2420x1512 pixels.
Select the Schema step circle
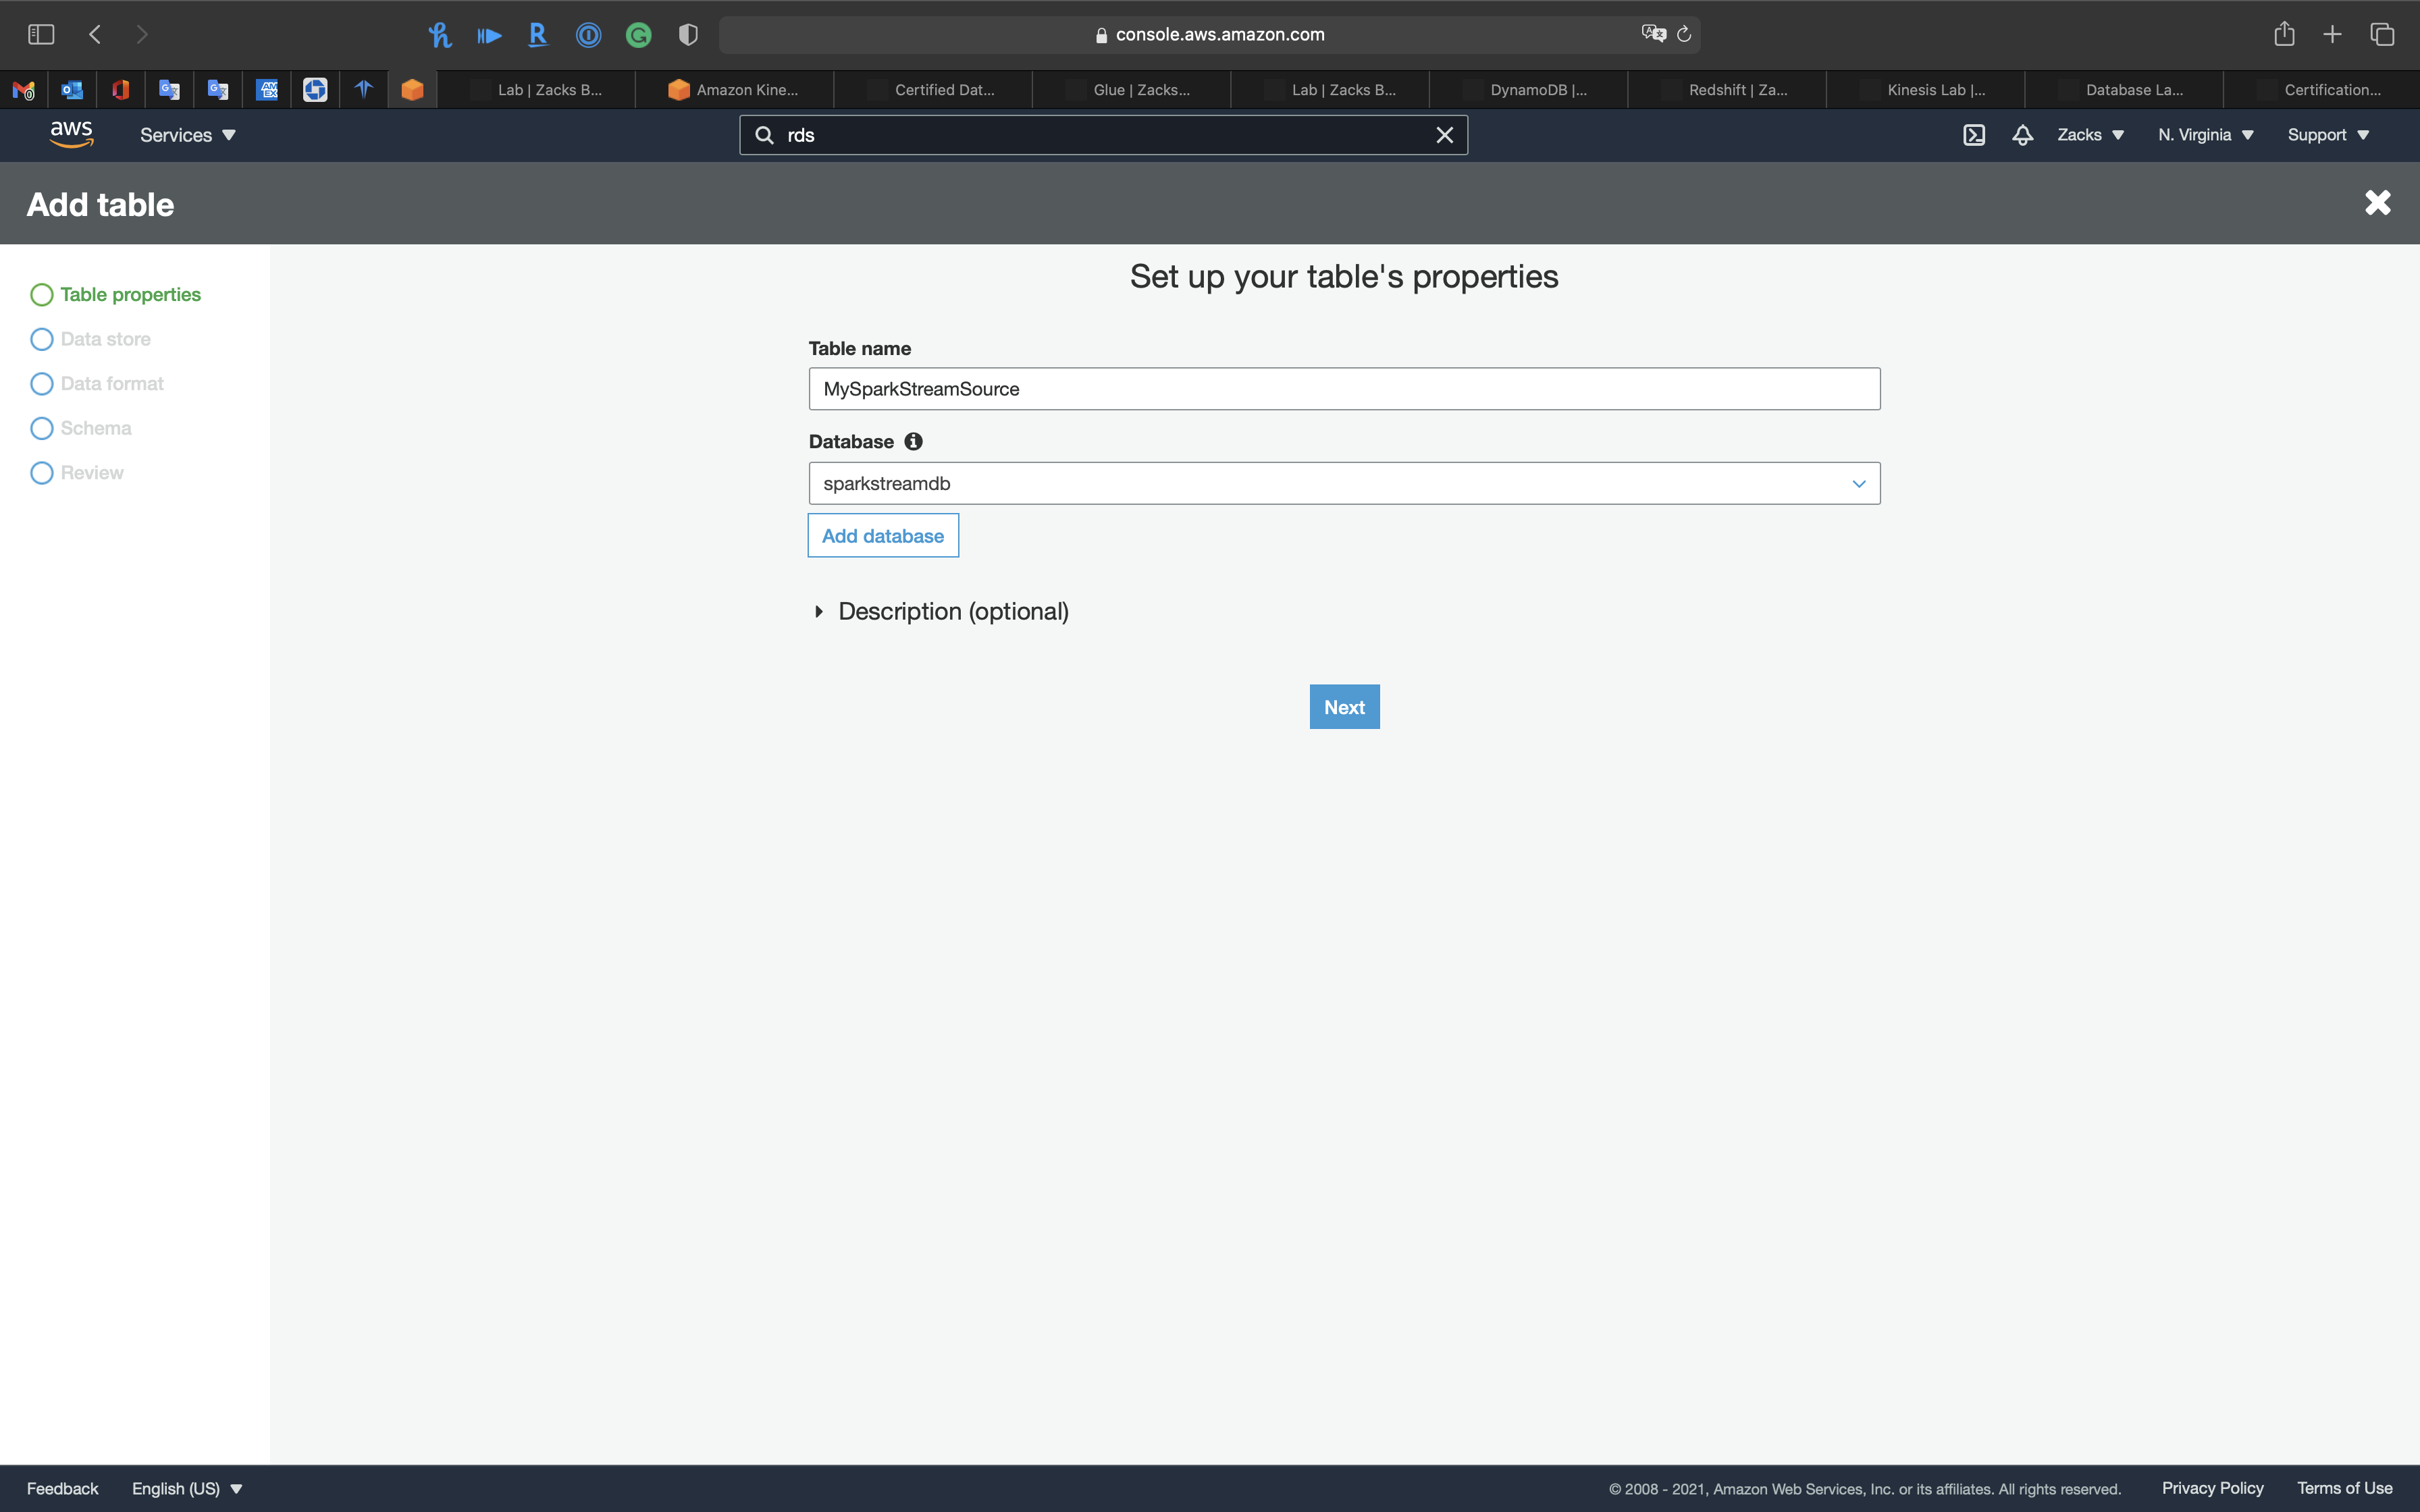coord(42,428)
